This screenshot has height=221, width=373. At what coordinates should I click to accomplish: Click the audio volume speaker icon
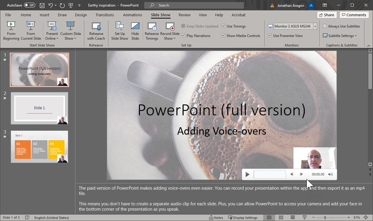tap(330, 174)
